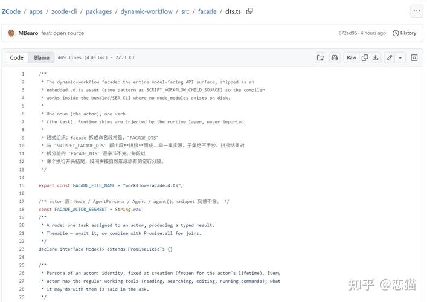Click the FACADE_FILE_NAME constant

94,185
